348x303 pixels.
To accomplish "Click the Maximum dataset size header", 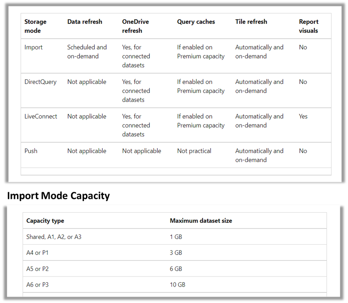I will (201, 221).
